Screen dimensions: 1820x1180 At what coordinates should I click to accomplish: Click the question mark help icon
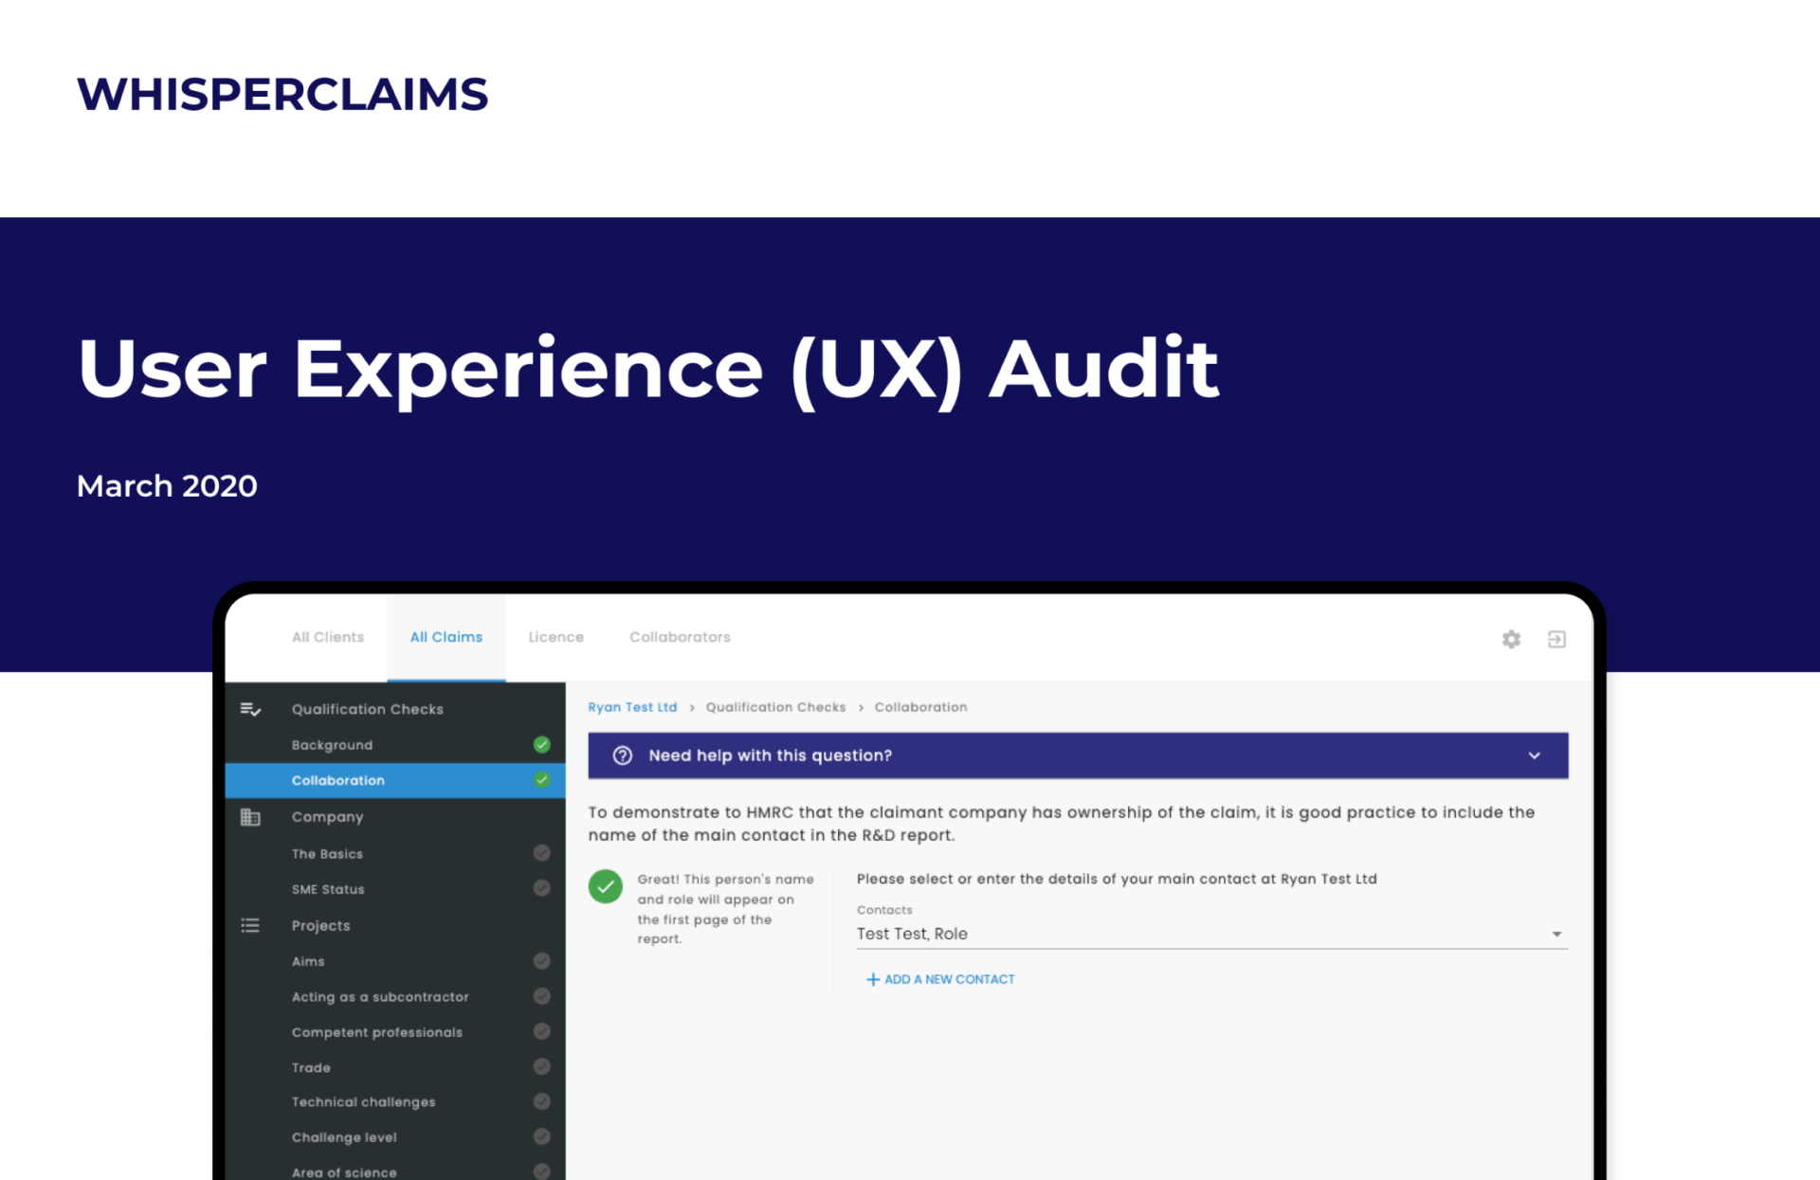pyautogui.click(x=623, y=755)
